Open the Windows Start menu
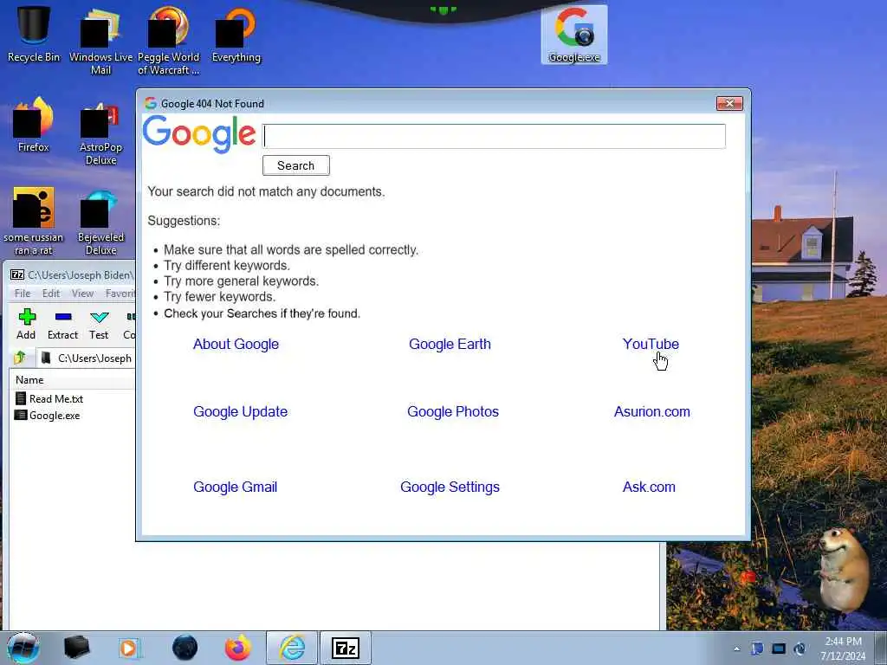 coord(23,648)
